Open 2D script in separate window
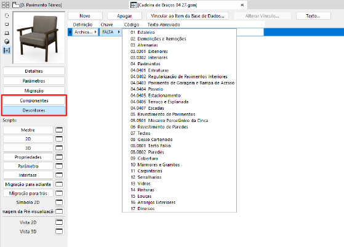This screenshot has height=247, width=344. click(59, 139)
